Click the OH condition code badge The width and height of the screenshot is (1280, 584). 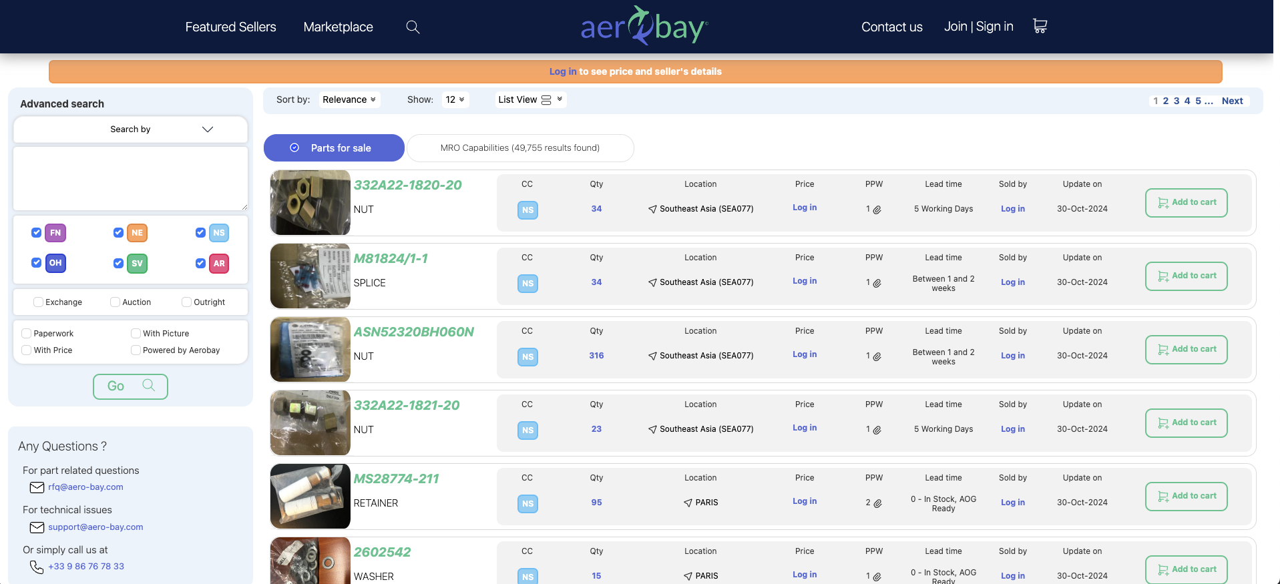pyautogui.click(x=55, y=263)
